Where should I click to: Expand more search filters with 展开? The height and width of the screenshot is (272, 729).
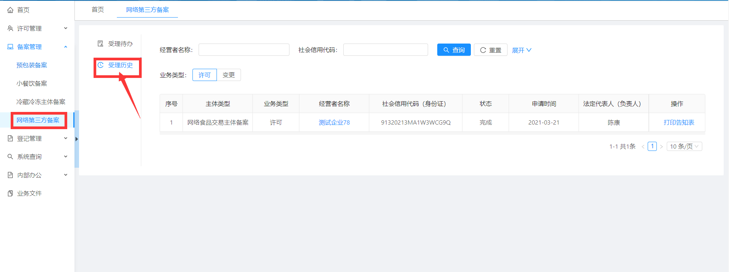(x=521, y=50)
